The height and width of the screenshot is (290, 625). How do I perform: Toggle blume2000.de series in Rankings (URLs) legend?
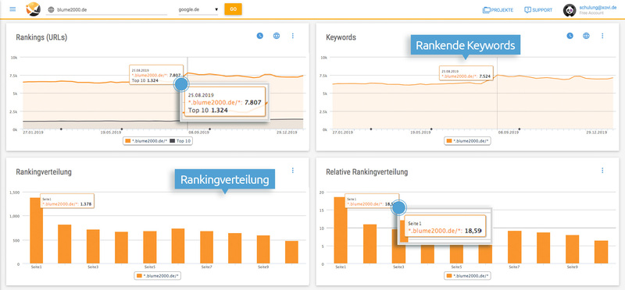point(146,141)
